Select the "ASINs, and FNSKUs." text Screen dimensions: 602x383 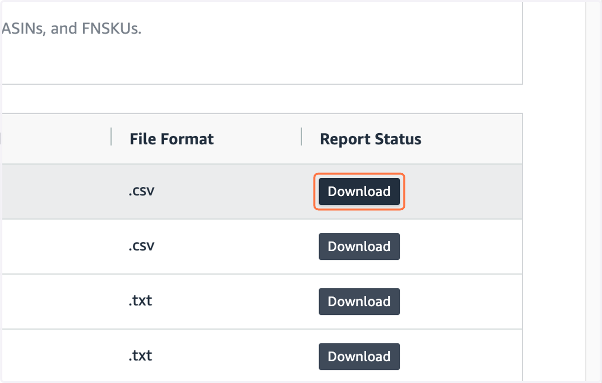pos(72,29)
